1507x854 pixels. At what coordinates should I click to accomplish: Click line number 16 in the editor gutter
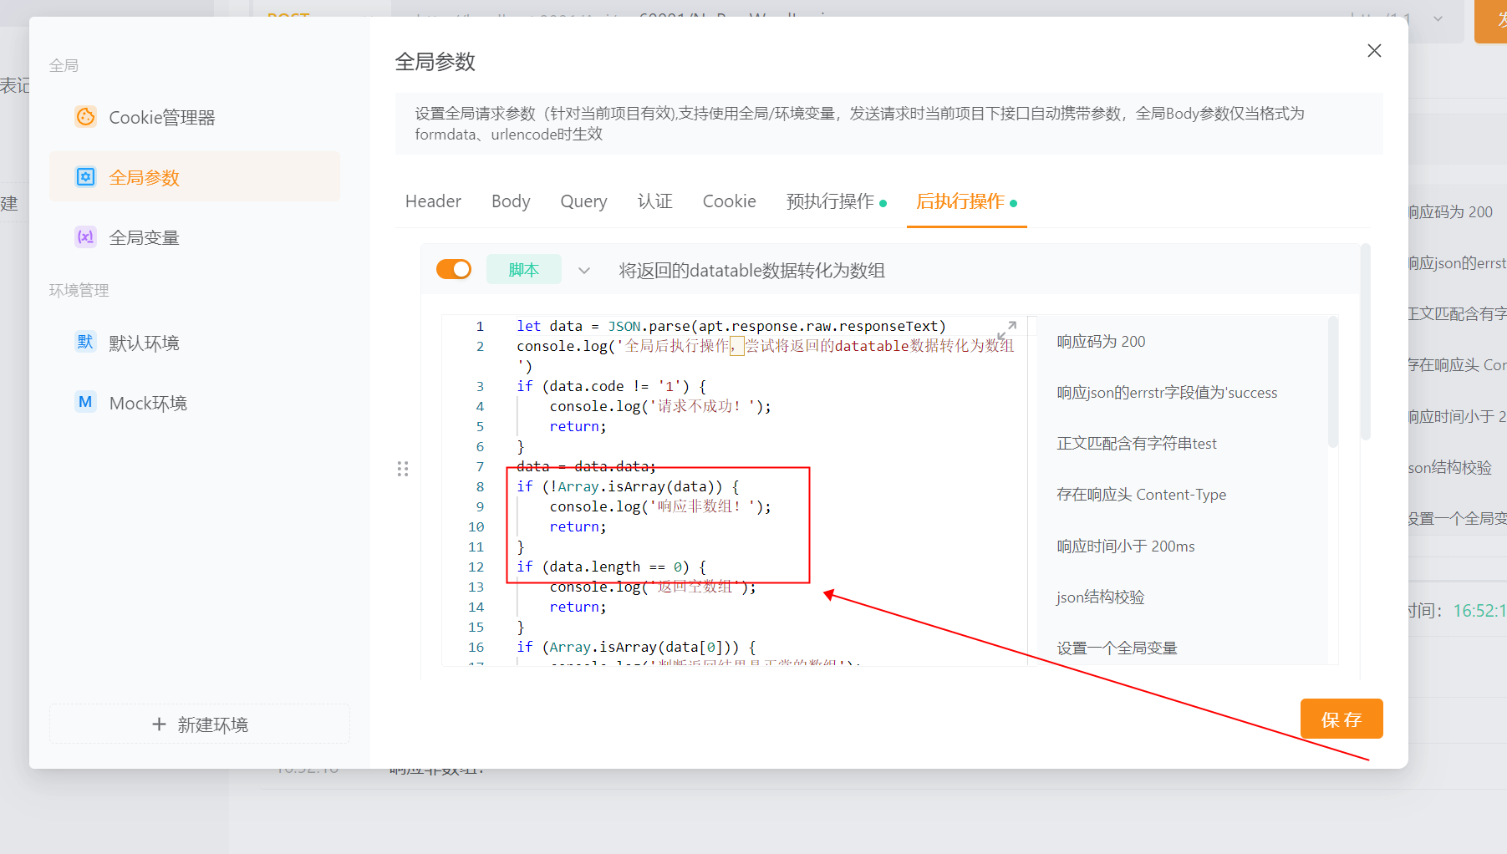tap(476, 647)
